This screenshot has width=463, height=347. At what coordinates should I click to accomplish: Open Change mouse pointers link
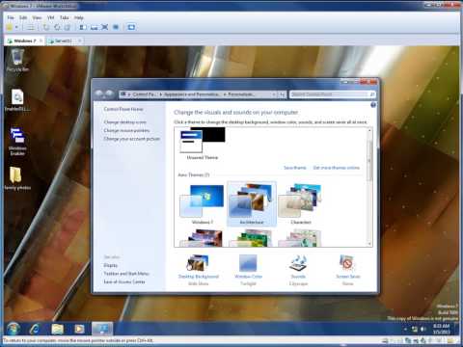(126, 130)
